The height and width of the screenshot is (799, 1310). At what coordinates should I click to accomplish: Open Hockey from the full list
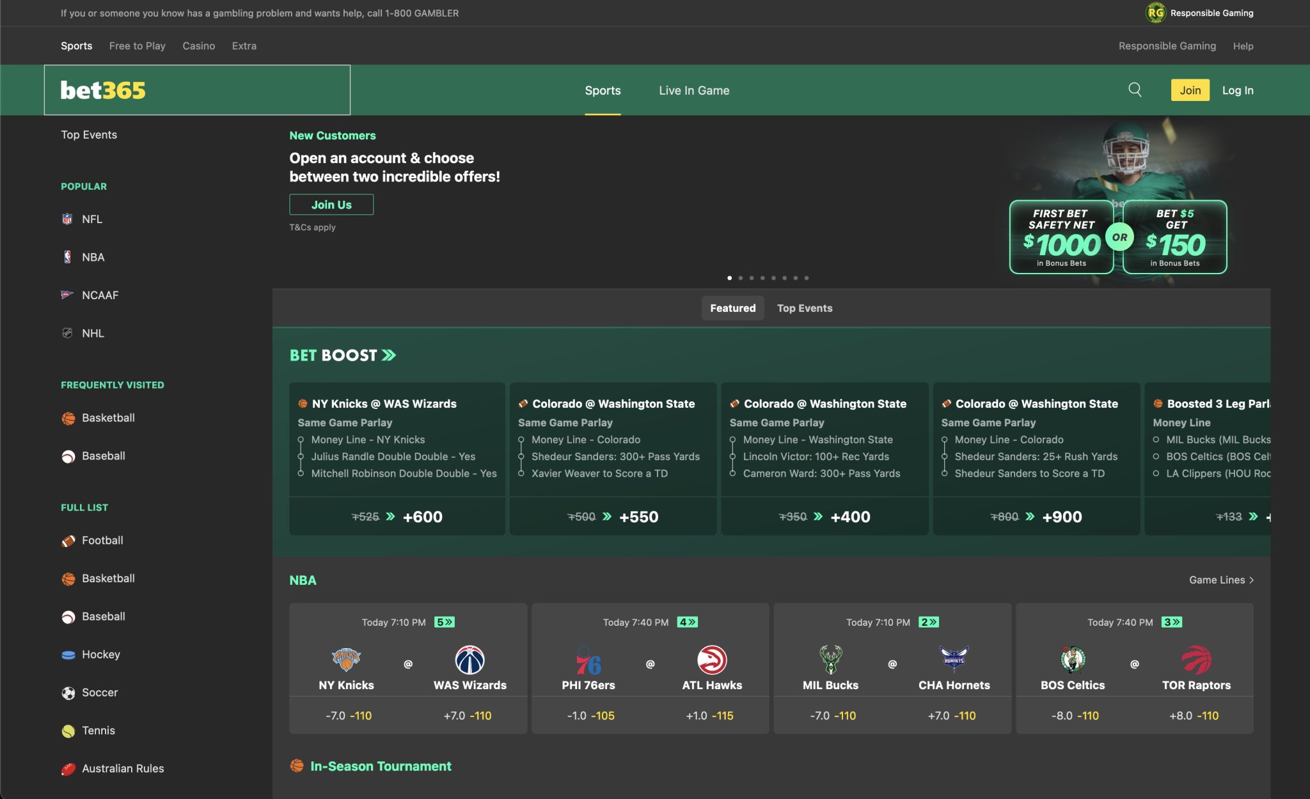pos(100,654)
